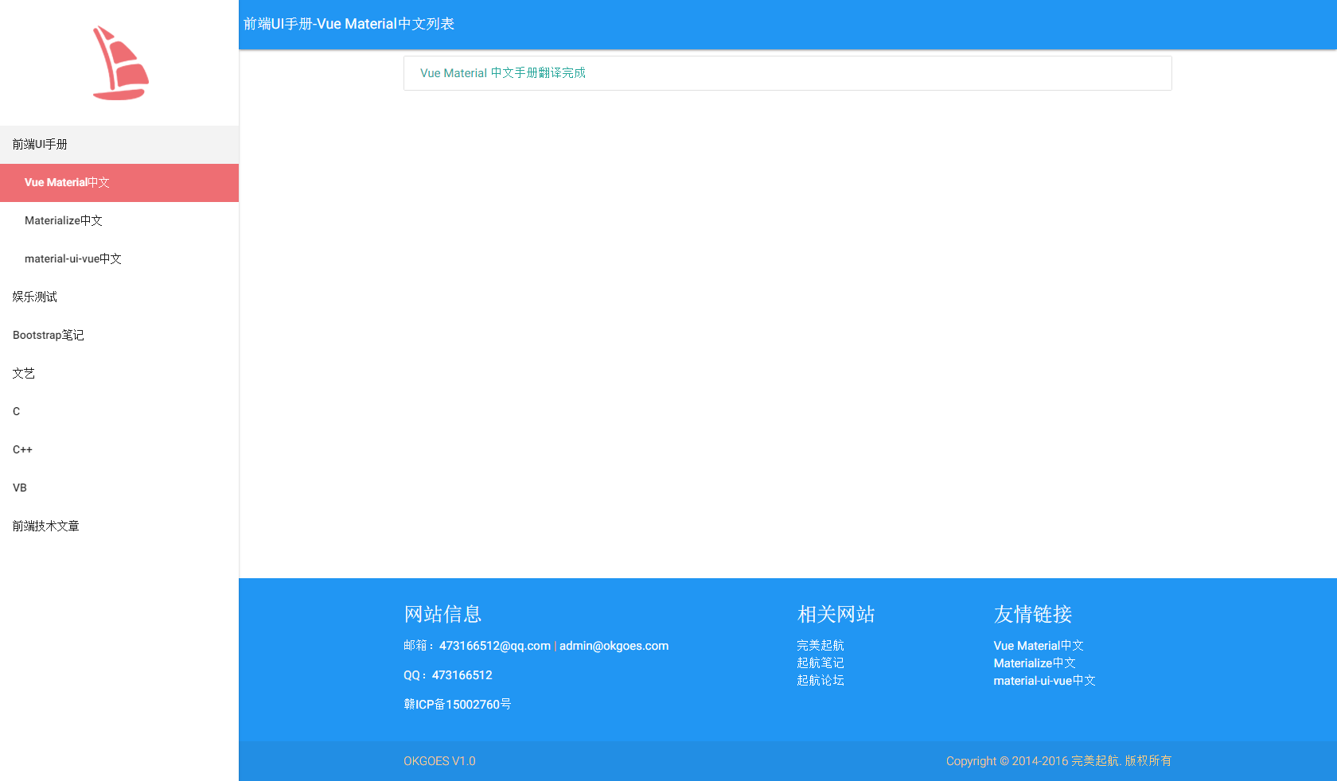Click the red sailboat logo
Image resolution: width=1337 pixels, height=781 pixels.
coord(120,64)
